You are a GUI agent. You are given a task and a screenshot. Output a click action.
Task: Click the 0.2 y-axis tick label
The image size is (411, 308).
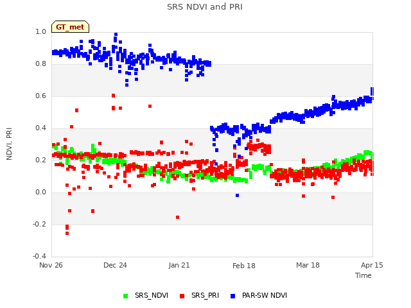coord(40,160)
